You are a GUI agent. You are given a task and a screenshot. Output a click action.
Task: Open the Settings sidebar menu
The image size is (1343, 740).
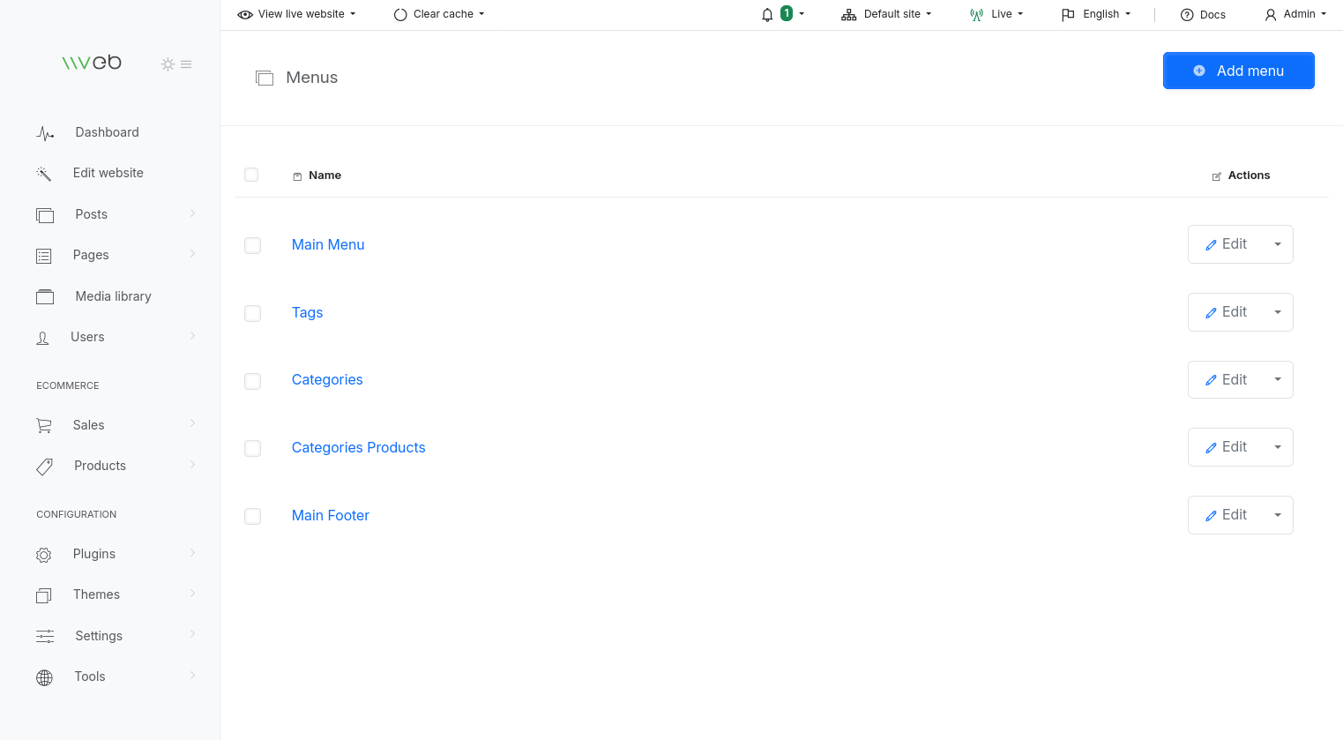pos(99,636)
